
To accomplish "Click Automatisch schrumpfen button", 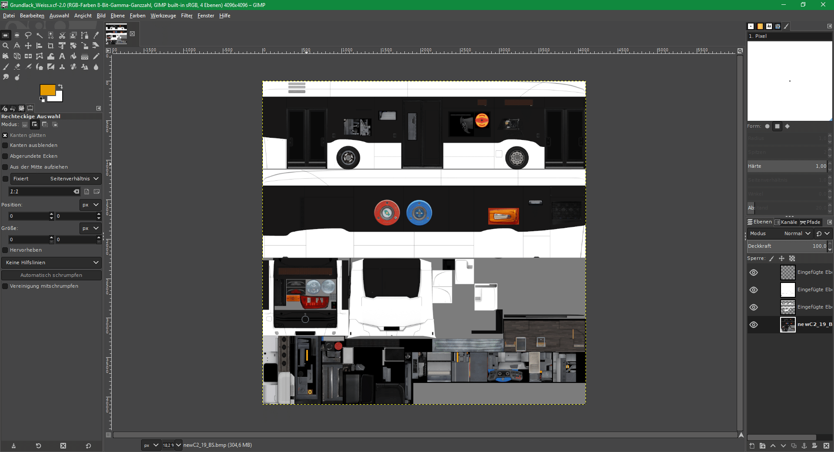I will coord(51,275).
